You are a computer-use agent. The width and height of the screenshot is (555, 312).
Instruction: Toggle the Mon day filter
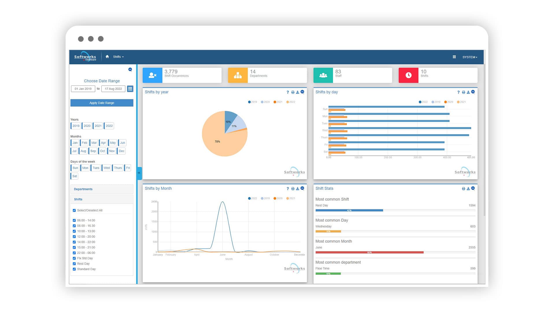[x=85, y=168]
